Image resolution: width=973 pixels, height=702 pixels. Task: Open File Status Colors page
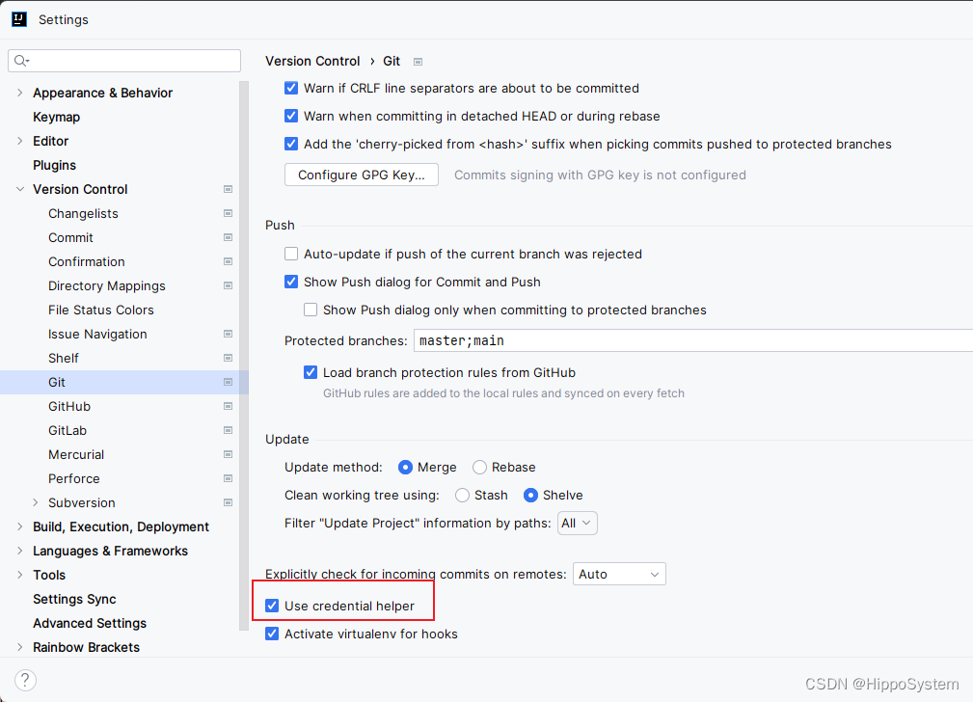101,310
